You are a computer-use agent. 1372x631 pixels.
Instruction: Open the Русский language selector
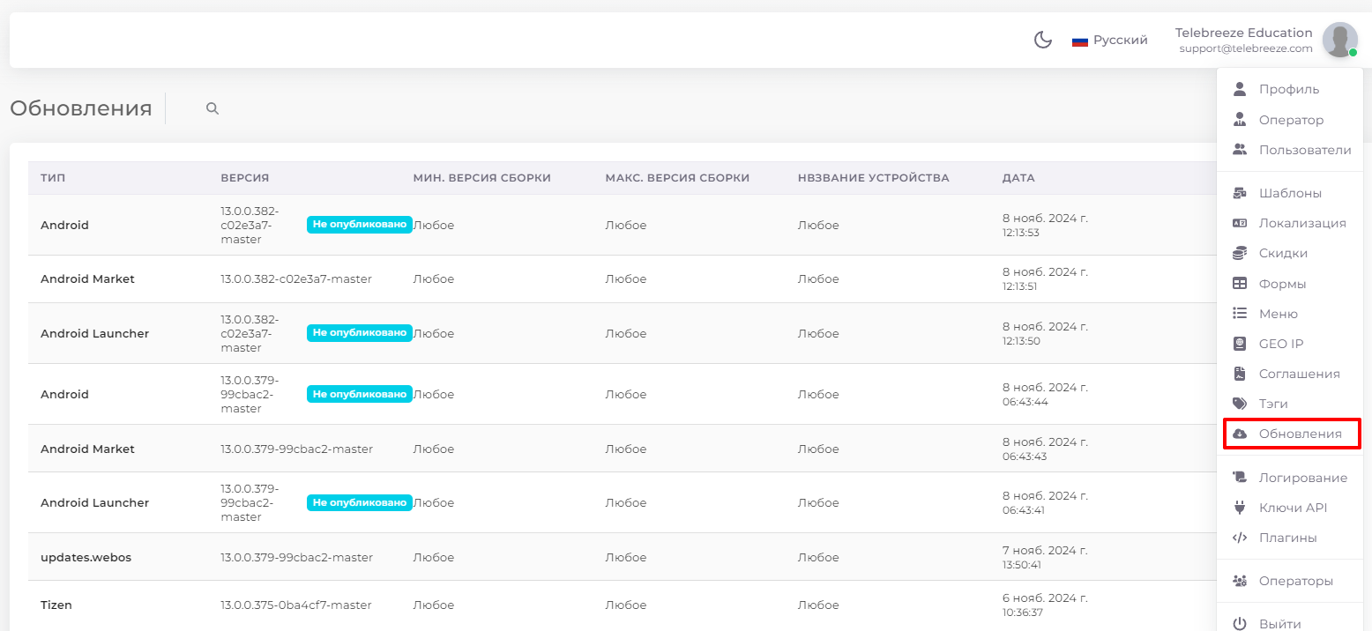pos(1110,40)
